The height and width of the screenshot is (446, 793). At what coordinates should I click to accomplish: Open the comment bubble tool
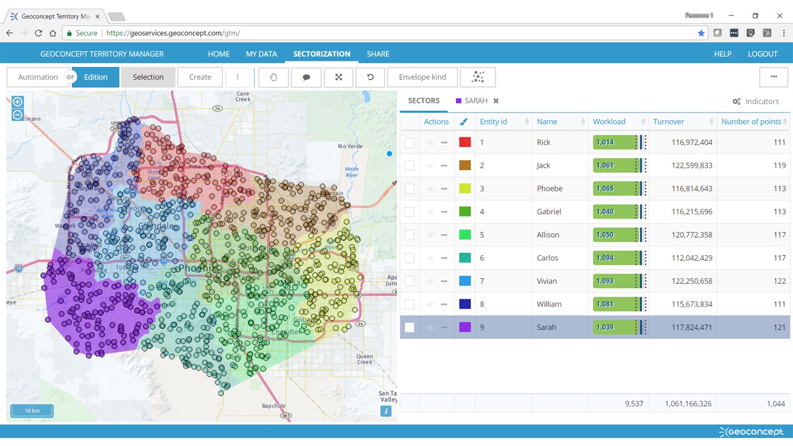click(306, 77)
